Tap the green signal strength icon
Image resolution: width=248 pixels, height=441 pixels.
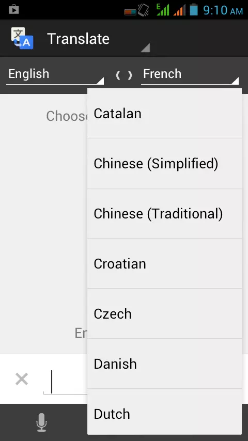[x=163, y=10]
